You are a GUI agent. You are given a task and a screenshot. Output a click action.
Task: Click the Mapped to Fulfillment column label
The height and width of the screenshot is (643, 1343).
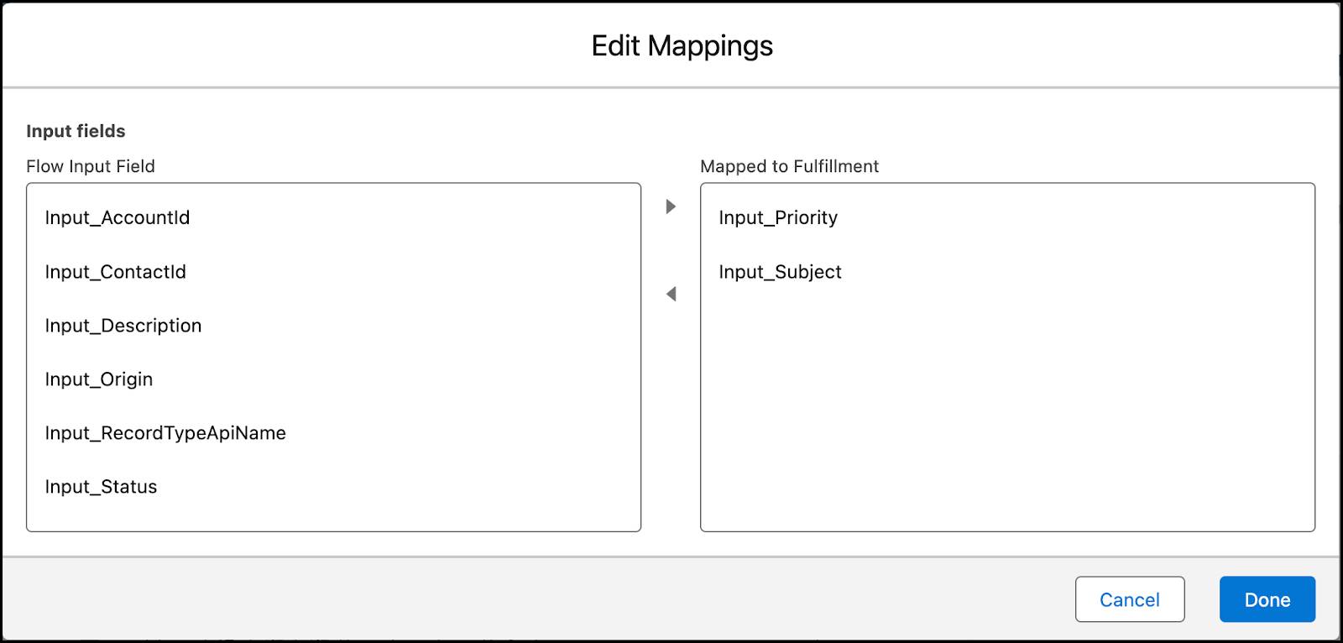(x=789, y=166)
